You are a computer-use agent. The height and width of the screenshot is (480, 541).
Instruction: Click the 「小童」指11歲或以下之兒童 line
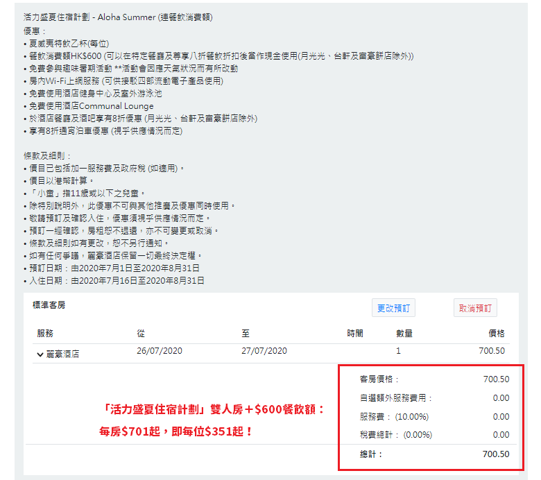point(85,194)
